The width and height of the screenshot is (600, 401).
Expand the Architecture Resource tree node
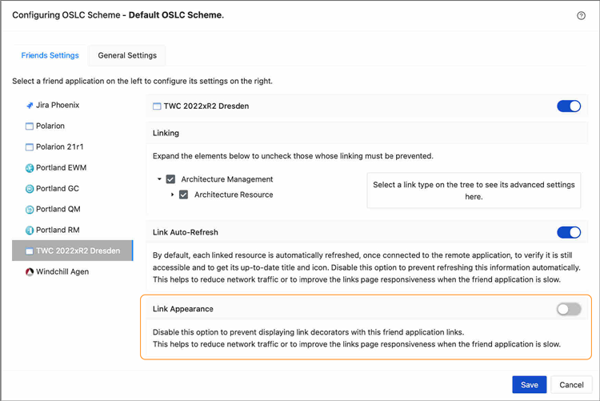172,194
